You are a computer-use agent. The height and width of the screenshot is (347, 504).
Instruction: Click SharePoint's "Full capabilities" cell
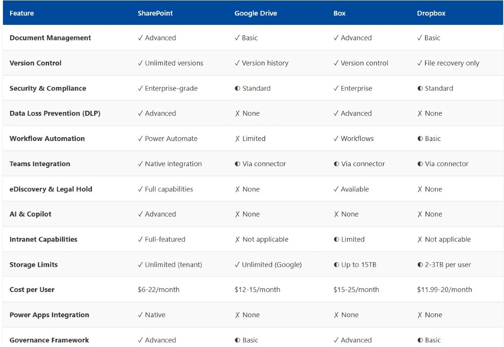tap(165, 189)
